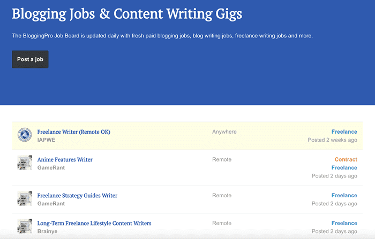The height and width of the screenshot is (239, 375).
Task: Click the IAPWE round seal logo
Action: pos(25,135)
